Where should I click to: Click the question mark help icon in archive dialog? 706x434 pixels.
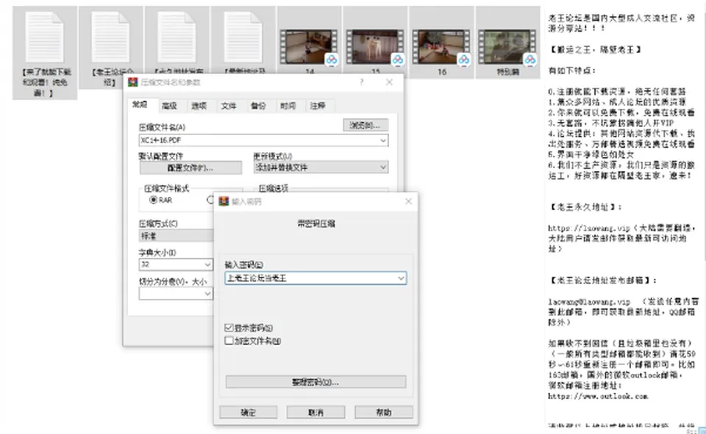[x=362, y=82]
